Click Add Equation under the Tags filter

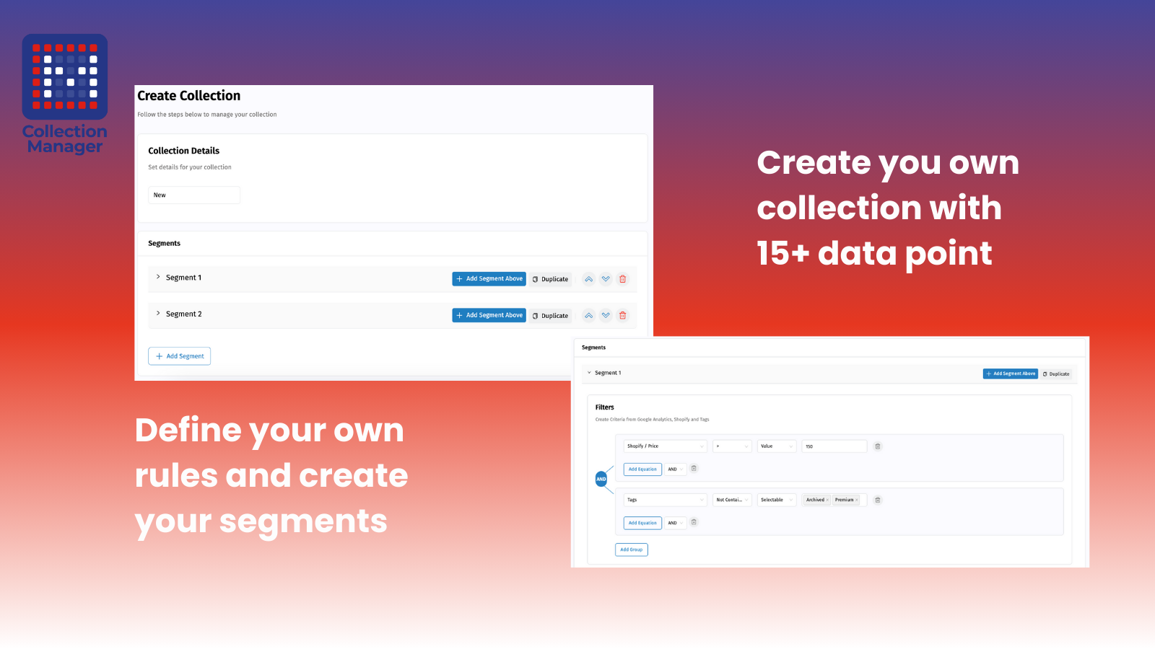click(x=642, y=523)
